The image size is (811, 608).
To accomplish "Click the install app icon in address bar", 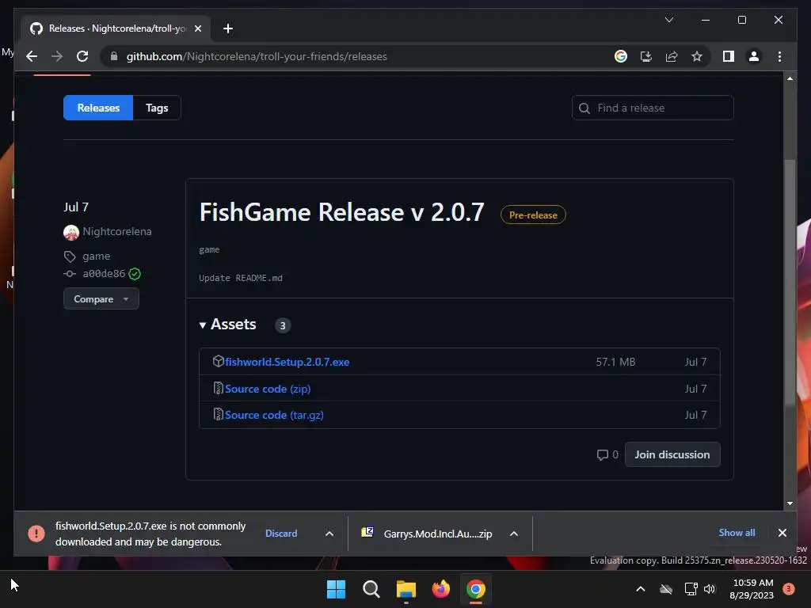I will point(646,56).
